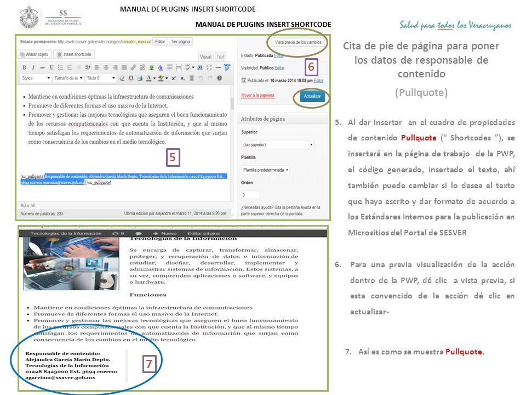This screenshot has height=395, width=526.
Task: Open find and replace binoculars icon
Action: tap(200, 67)
